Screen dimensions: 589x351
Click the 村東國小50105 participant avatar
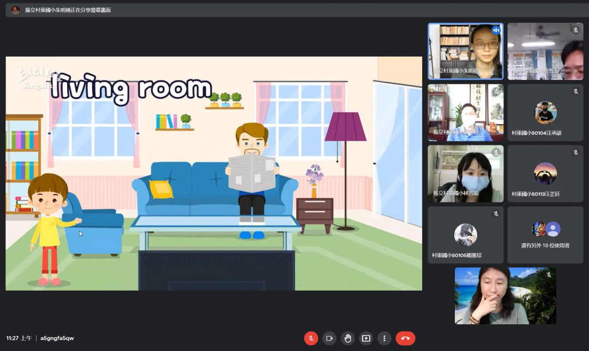tap(466, 235)
